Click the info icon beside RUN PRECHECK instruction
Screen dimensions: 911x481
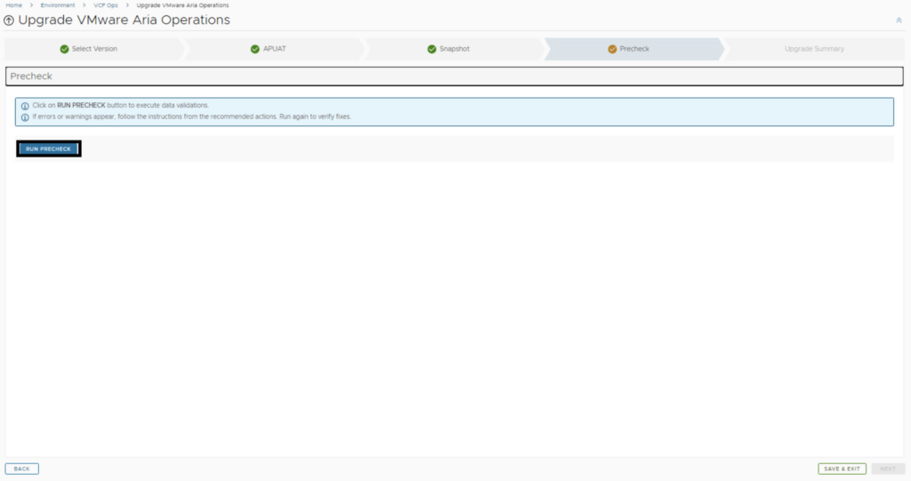tap(25, 106)
